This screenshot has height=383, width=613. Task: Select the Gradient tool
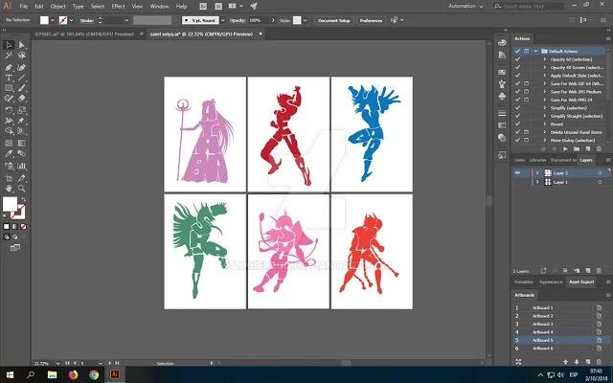(x=21, y=143)
